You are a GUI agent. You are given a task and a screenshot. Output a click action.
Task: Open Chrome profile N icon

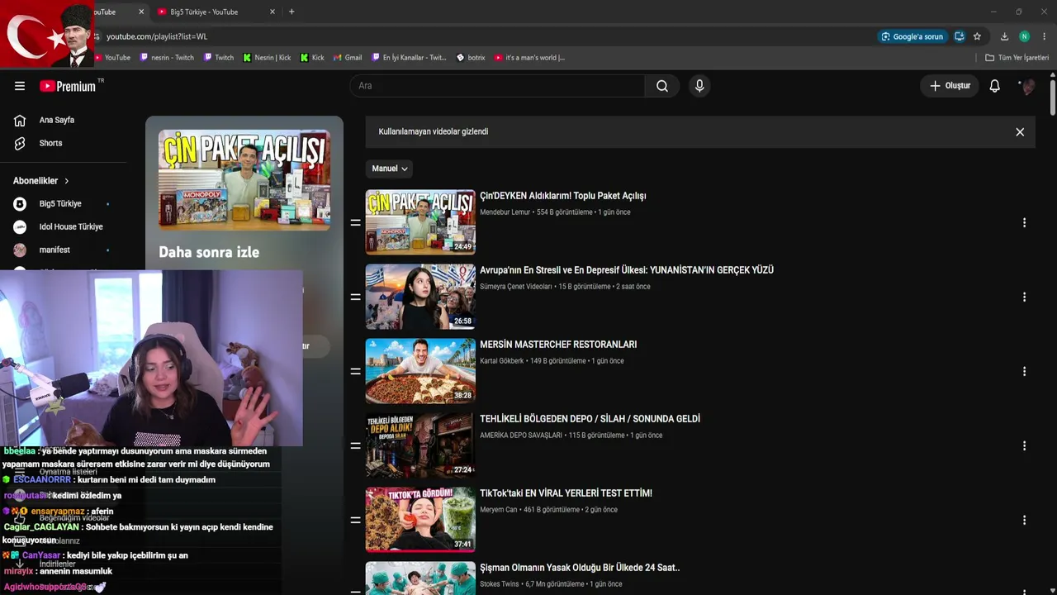coord(1024,36)
